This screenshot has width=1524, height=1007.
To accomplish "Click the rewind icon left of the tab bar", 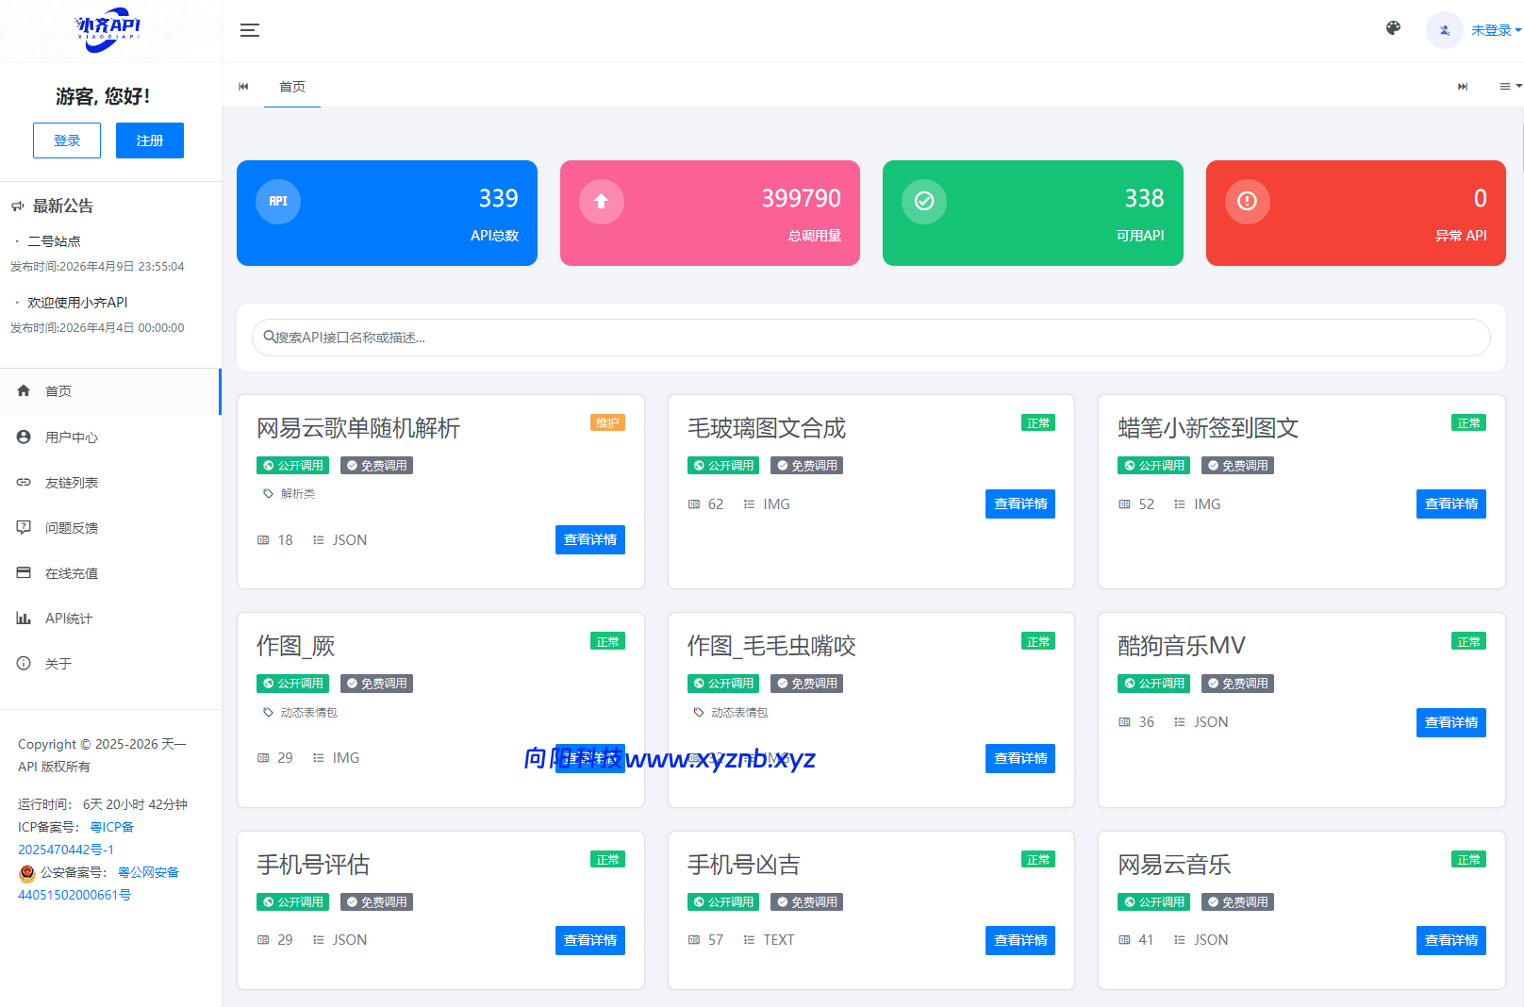I will pos(243,86).
